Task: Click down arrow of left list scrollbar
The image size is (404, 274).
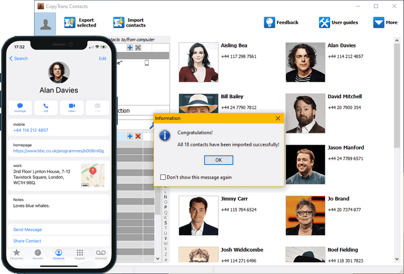Action: [158, 258]
